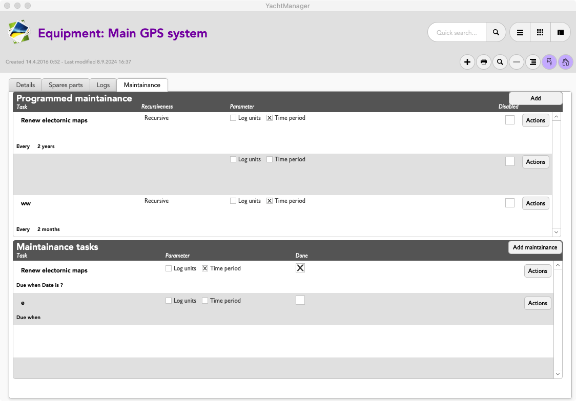Click the round magnifier find icon
This screenshot has height=401, width=576.
[500, 62]
